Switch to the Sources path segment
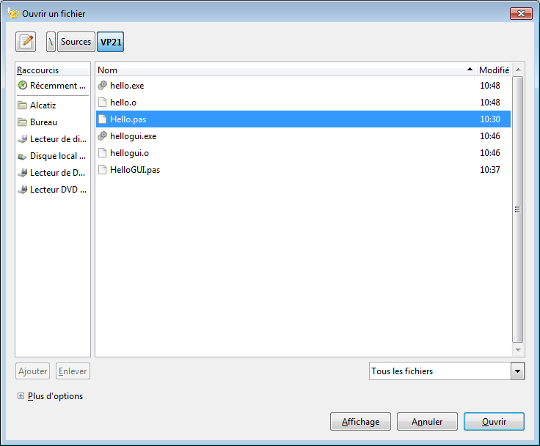This screenshot has height=446, width=540. [x=76, y=42]
